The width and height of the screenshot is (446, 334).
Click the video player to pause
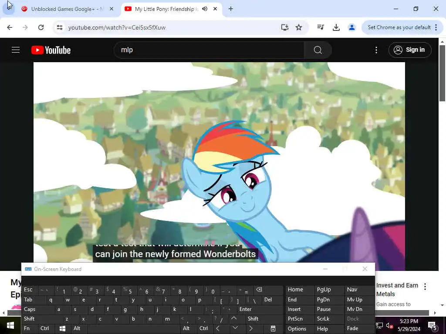coord(219,162)
